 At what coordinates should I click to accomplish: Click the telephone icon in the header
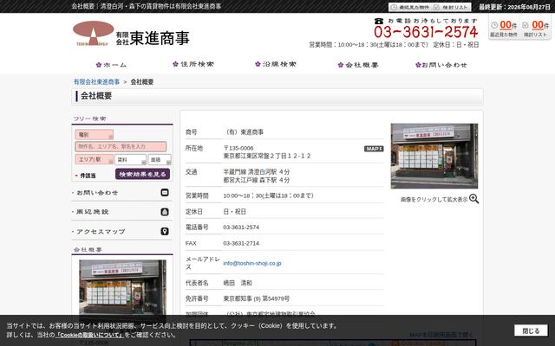(379, 21)
